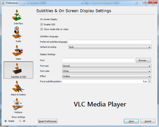Open the Interface settings cone icon
Viewport: 159px width, 127px height.
tap(17, 15)
